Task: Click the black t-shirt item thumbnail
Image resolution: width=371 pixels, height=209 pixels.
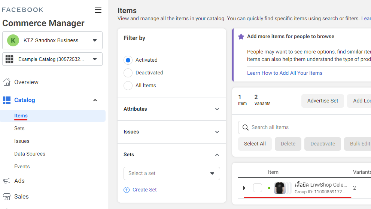Action: point(280,188)
